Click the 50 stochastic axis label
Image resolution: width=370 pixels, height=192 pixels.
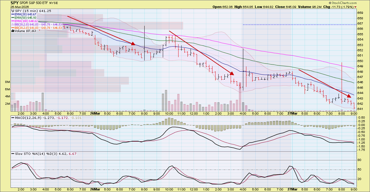tap(359, 170)
